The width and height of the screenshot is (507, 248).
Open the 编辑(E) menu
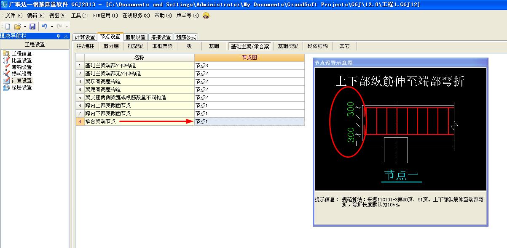pyautogui.click(x=35, y=16)
